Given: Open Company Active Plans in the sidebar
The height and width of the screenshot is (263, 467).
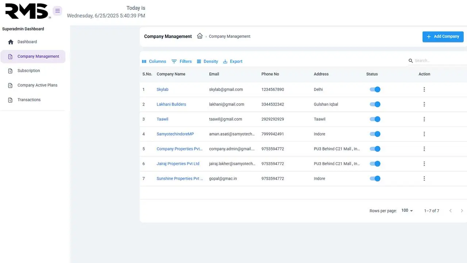Looking at the screenshot, I should [x=33, y=85].
